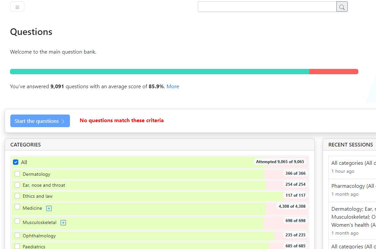The image size is (376, 249).
Task: Select the Paediatrics checkbox
Action: point(17,246)
